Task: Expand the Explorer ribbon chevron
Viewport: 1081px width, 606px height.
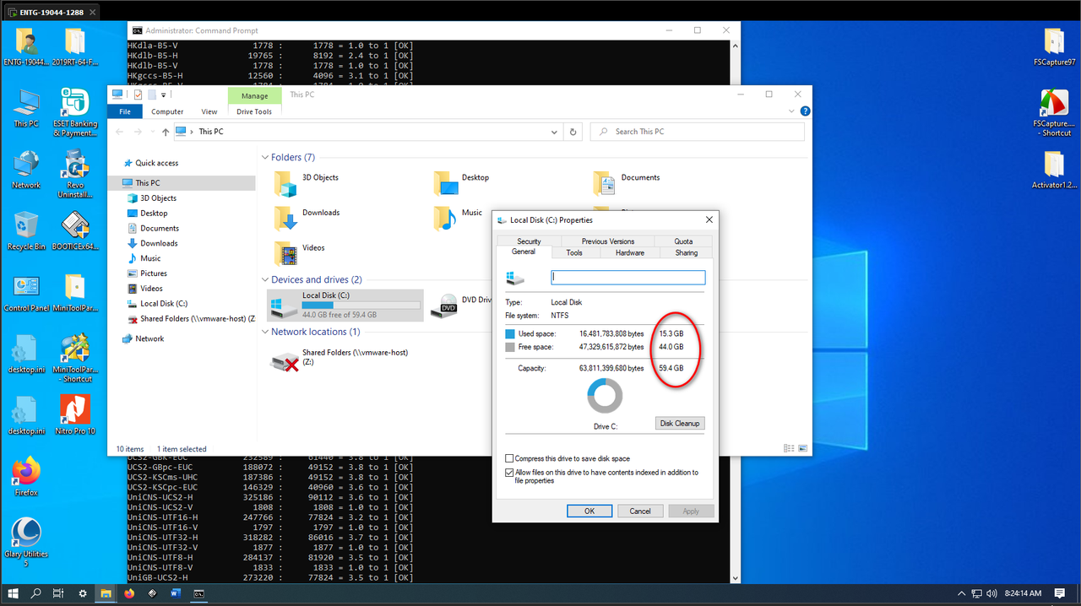Action: 791,111
